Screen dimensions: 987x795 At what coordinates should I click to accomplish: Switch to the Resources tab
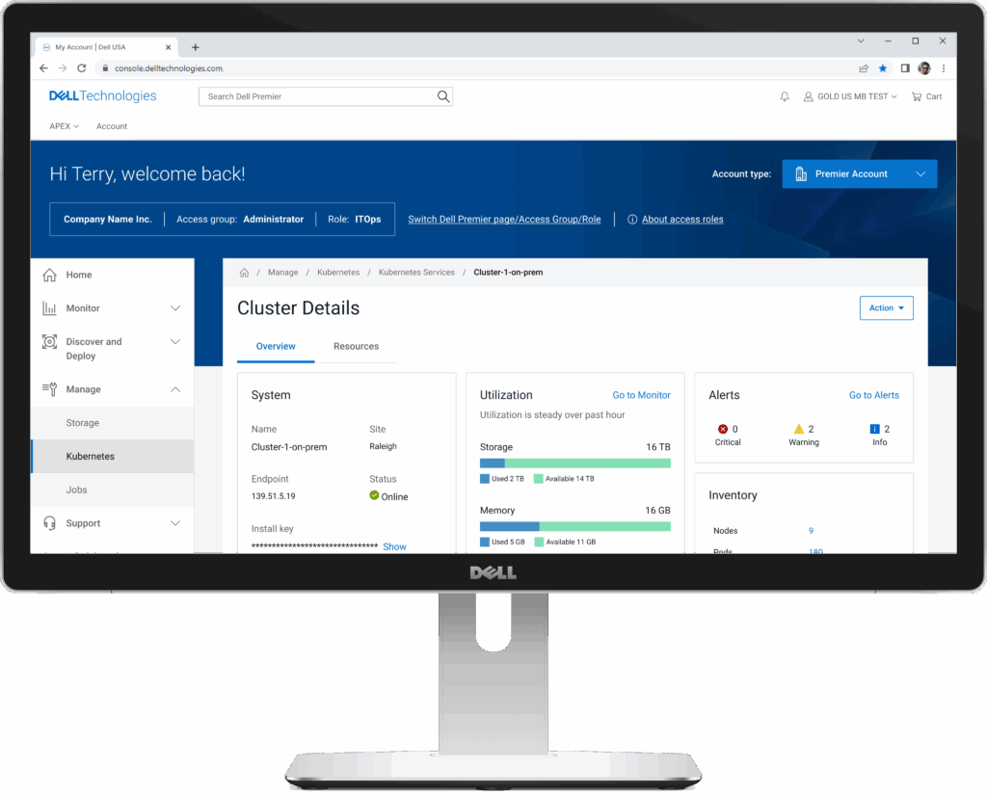click(357, 346)
